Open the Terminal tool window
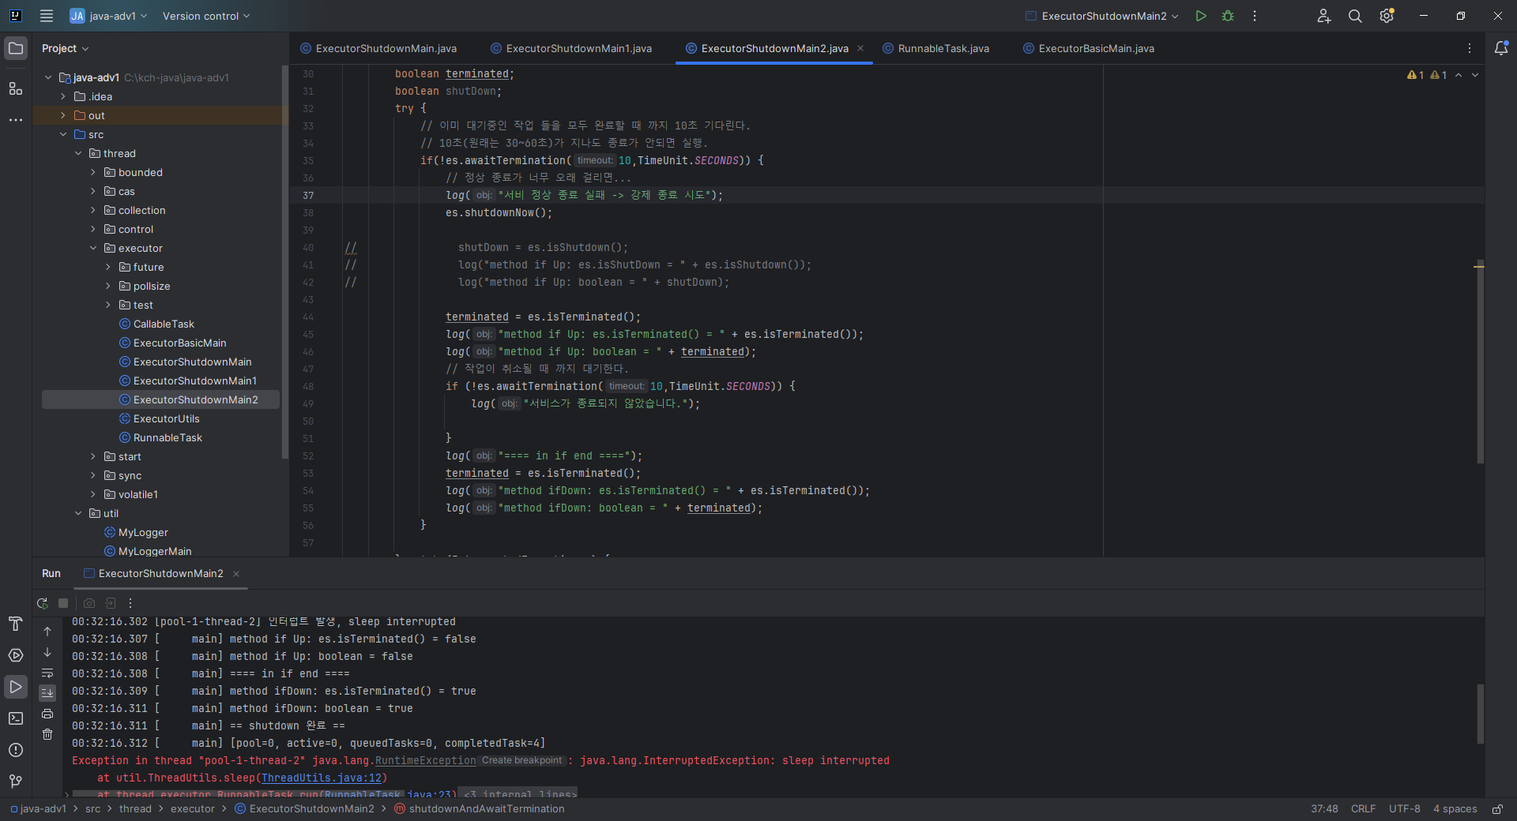The width and height of the screenshot is (1517, 821). coord(16,718)
